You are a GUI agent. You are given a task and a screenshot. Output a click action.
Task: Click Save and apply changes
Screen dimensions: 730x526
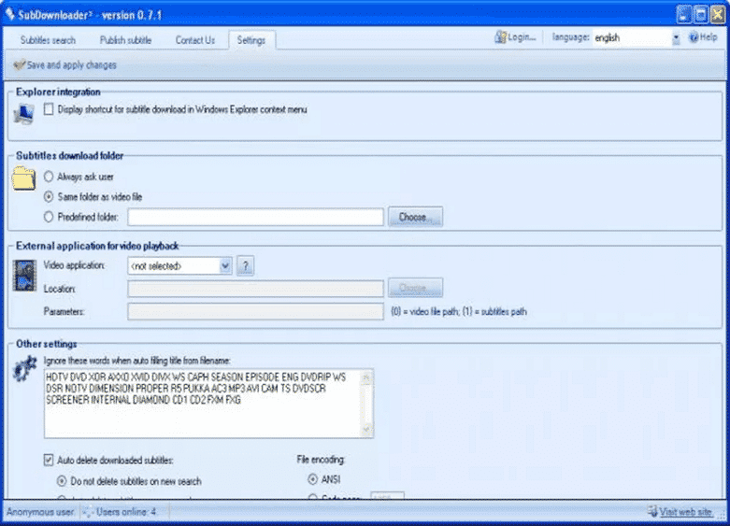coord(64,65)
